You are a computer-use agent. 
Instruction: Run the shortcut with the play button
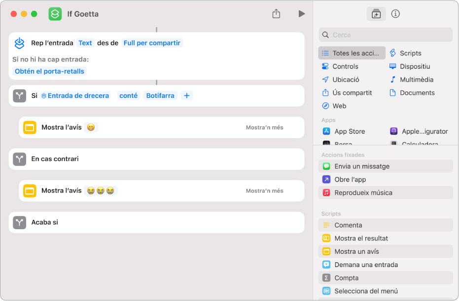[301, 14]
